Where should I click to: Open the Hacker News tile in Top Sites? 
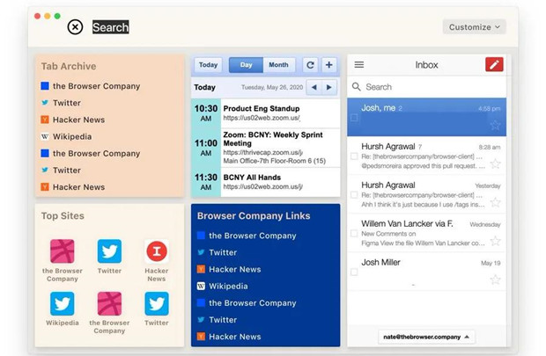point(157,260)
